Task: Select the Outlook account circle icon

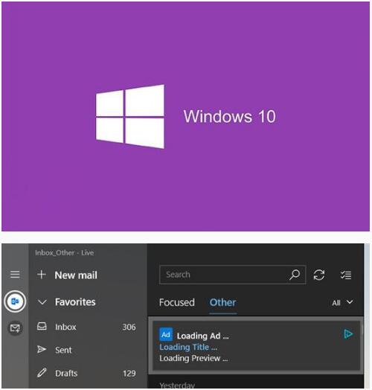Action: tap(15, 301)
